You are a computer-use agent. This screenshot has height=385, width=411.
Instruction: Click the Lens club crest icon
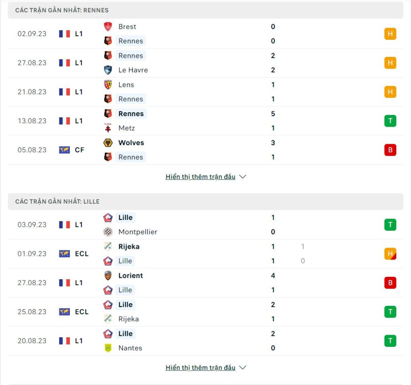tap(108, 84)
